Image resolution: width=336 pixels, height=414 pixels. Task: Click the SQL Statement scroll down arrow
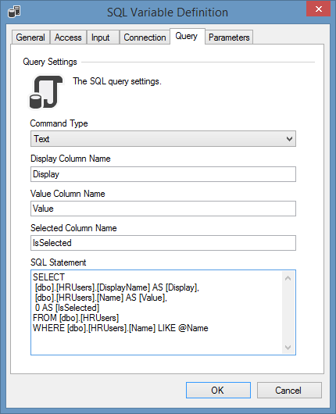pos(288,347)
